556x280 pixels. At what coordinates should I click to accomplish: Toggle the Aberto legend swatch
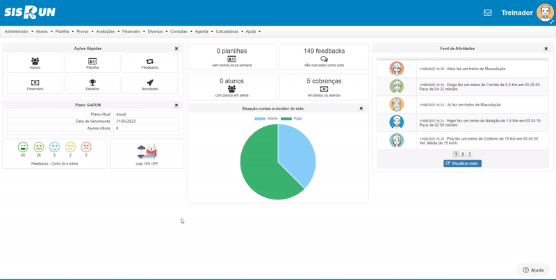(x=260, y=119)
